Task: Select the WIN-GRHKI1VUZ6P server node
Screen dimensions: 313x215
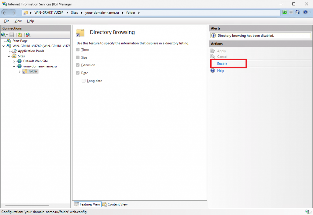Action: tap(41, 46)
